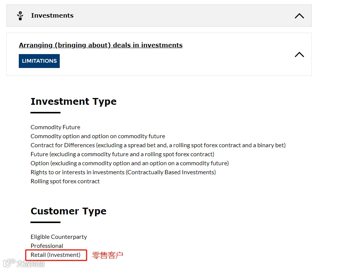The image size is (340, 270).
Task: Click Rights to or interests in investments
Action: coord(123,172)
